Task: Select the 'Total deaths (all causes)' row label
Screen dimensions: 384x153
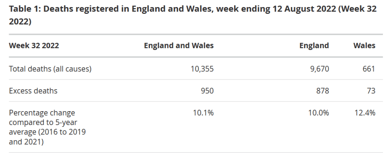Action: pyautogui.click(x=50, y=69)
